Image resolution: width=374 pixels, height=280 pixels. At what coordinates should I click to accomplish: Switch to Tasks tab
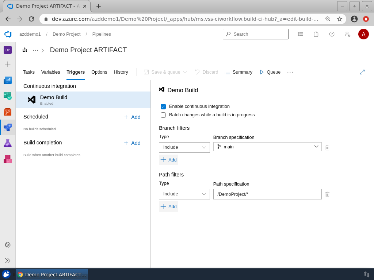tap(29, 72)
